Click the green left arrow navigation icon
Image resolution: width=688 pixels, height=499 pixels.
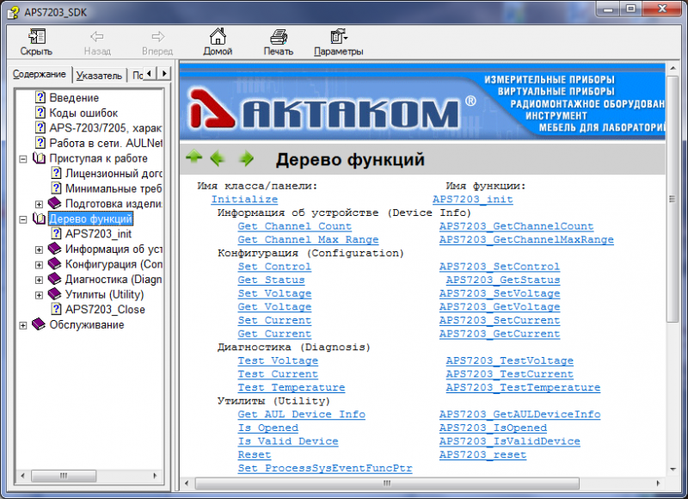click(218, 158)
